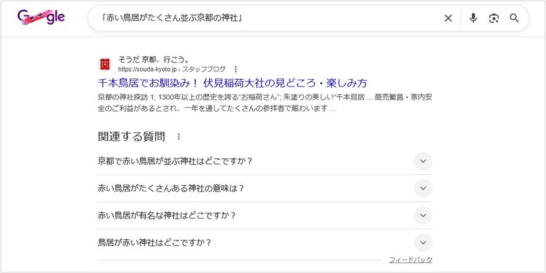546x273 pixels.
Task: Click the Google logo
Action: pyautogui.click(x=41, y=18)
